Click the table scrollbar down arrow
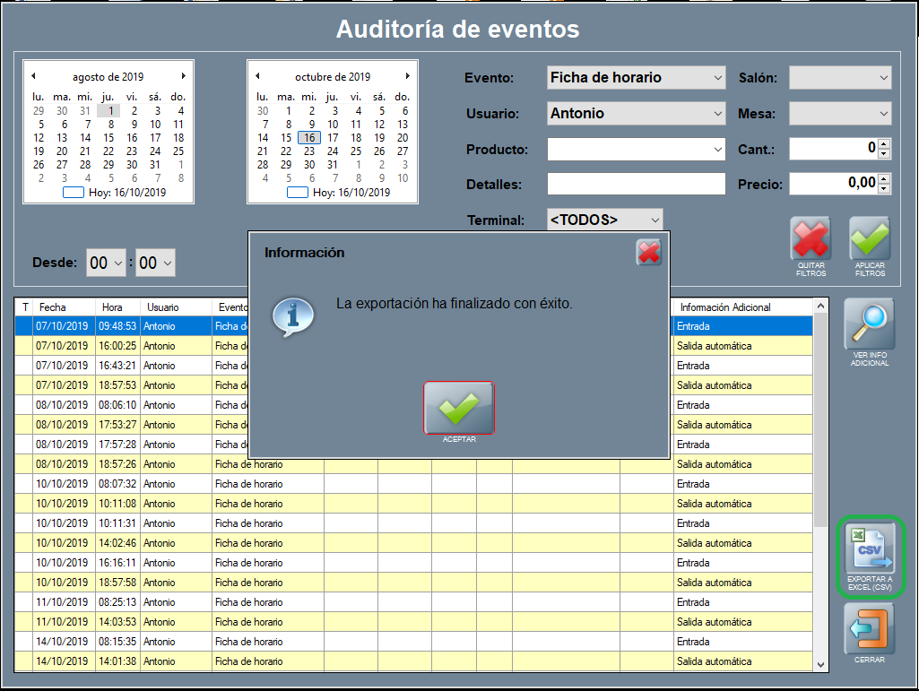919x691 pixels. (x=819, y=664)
